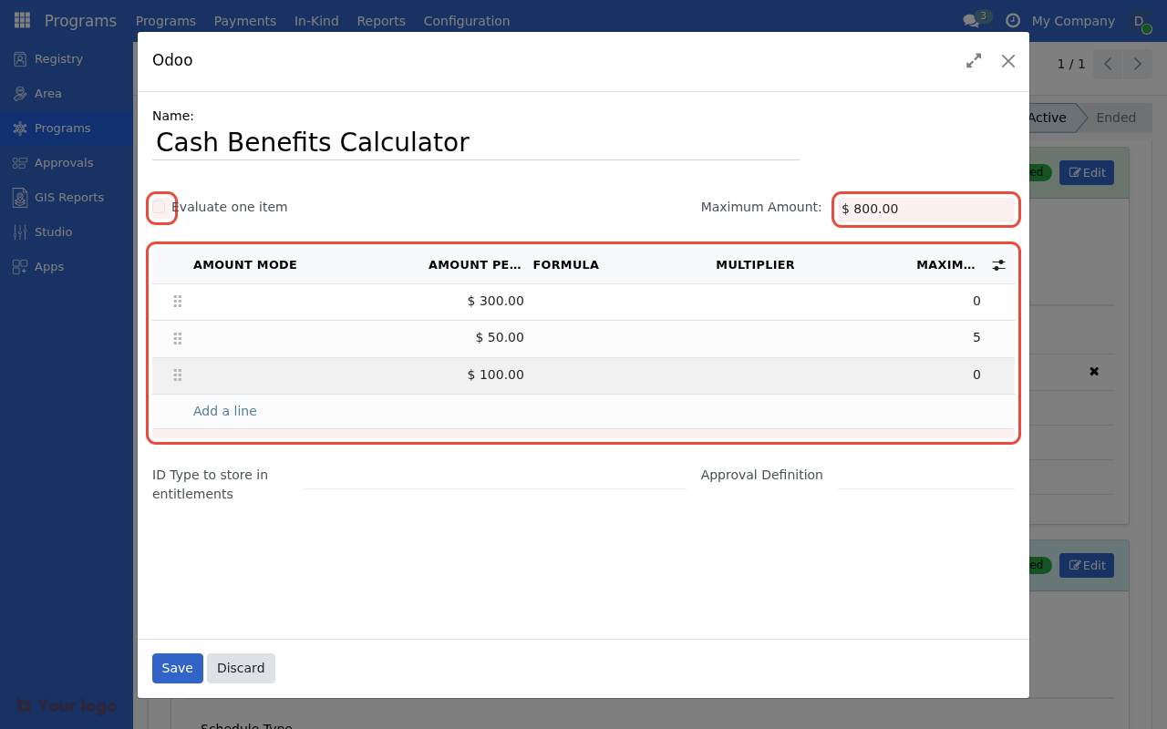Open Apps from the sidebar

tap(46, 266)
